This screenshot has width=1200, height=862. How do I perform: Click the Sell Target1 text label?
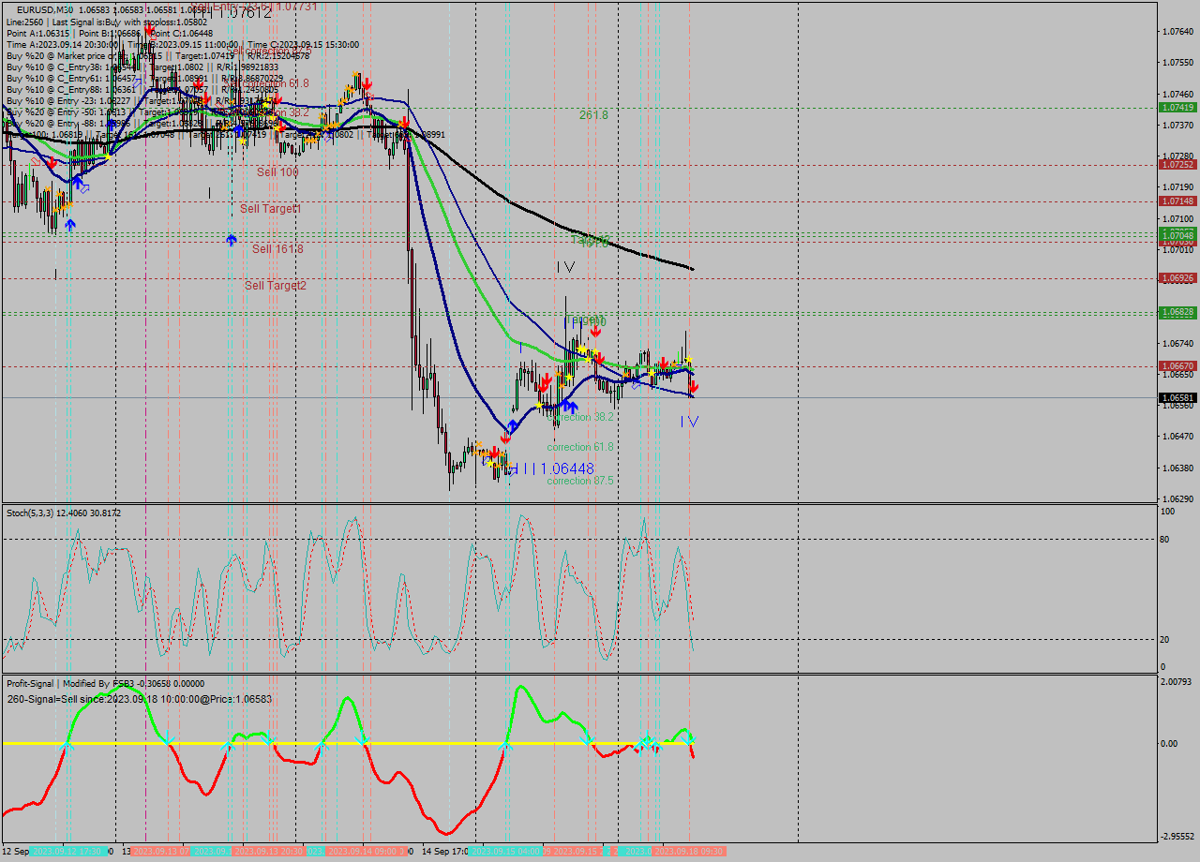click(x=270, y=209)
